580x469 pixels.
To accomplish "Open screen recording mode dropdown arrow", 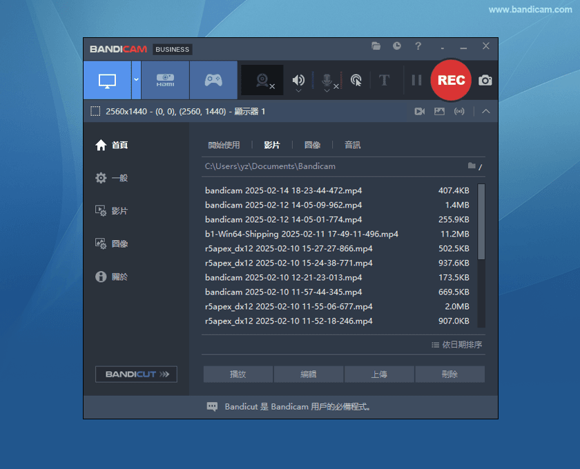I will [136, 80].
